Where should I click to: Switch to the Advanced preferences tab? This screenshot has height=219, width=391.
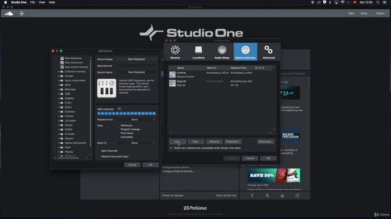tap(269, 52)
